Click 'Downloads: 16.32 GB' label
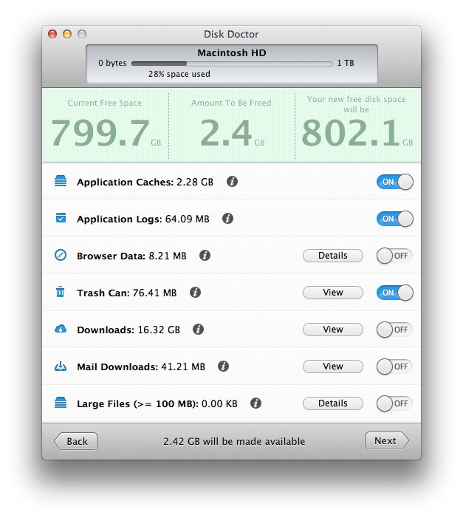The image size is (463, 518). tap(128, 330)
